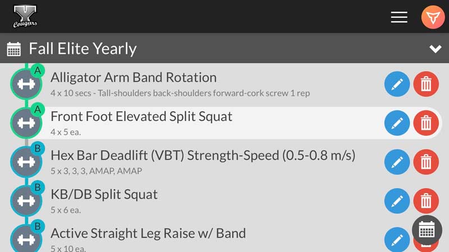Delete the Alligator Arm Band Rotation exercise
The image size is (449, 252).
point(426,84)
